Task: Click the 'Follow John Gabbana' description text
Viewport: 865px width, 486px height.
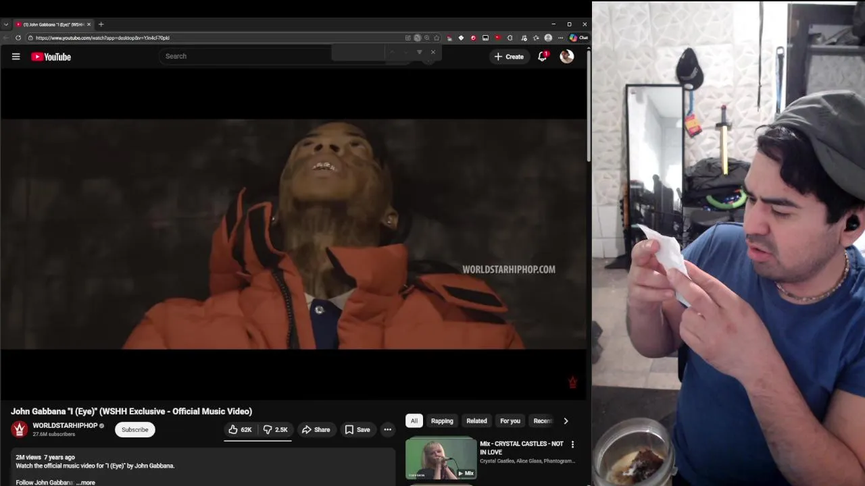Action: point(45,483)
